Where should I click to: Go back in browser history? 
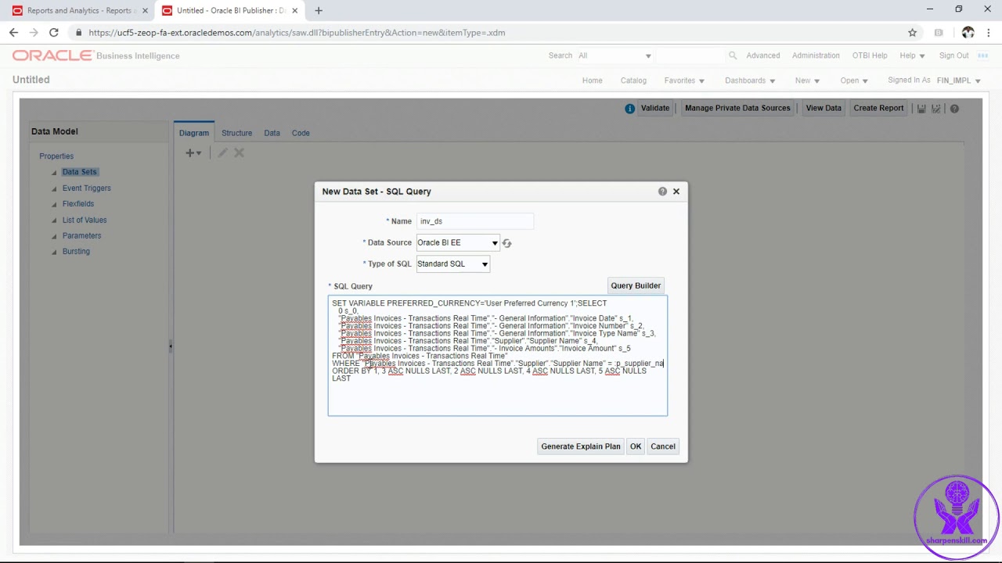tap(13, 33)
